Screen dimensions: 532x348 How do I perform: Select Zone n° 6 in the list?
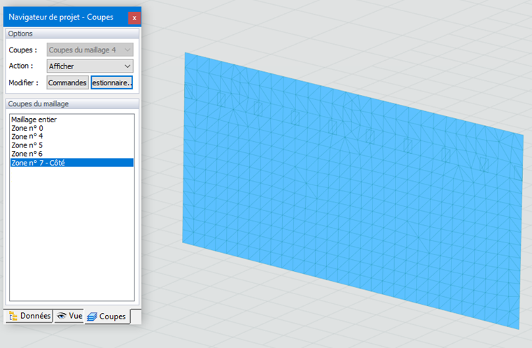[x=72, y=154]
